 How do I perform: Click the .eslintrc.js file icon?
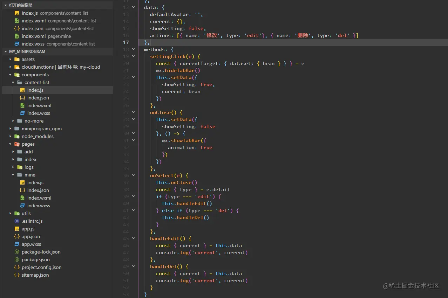(x=17, y=221)
